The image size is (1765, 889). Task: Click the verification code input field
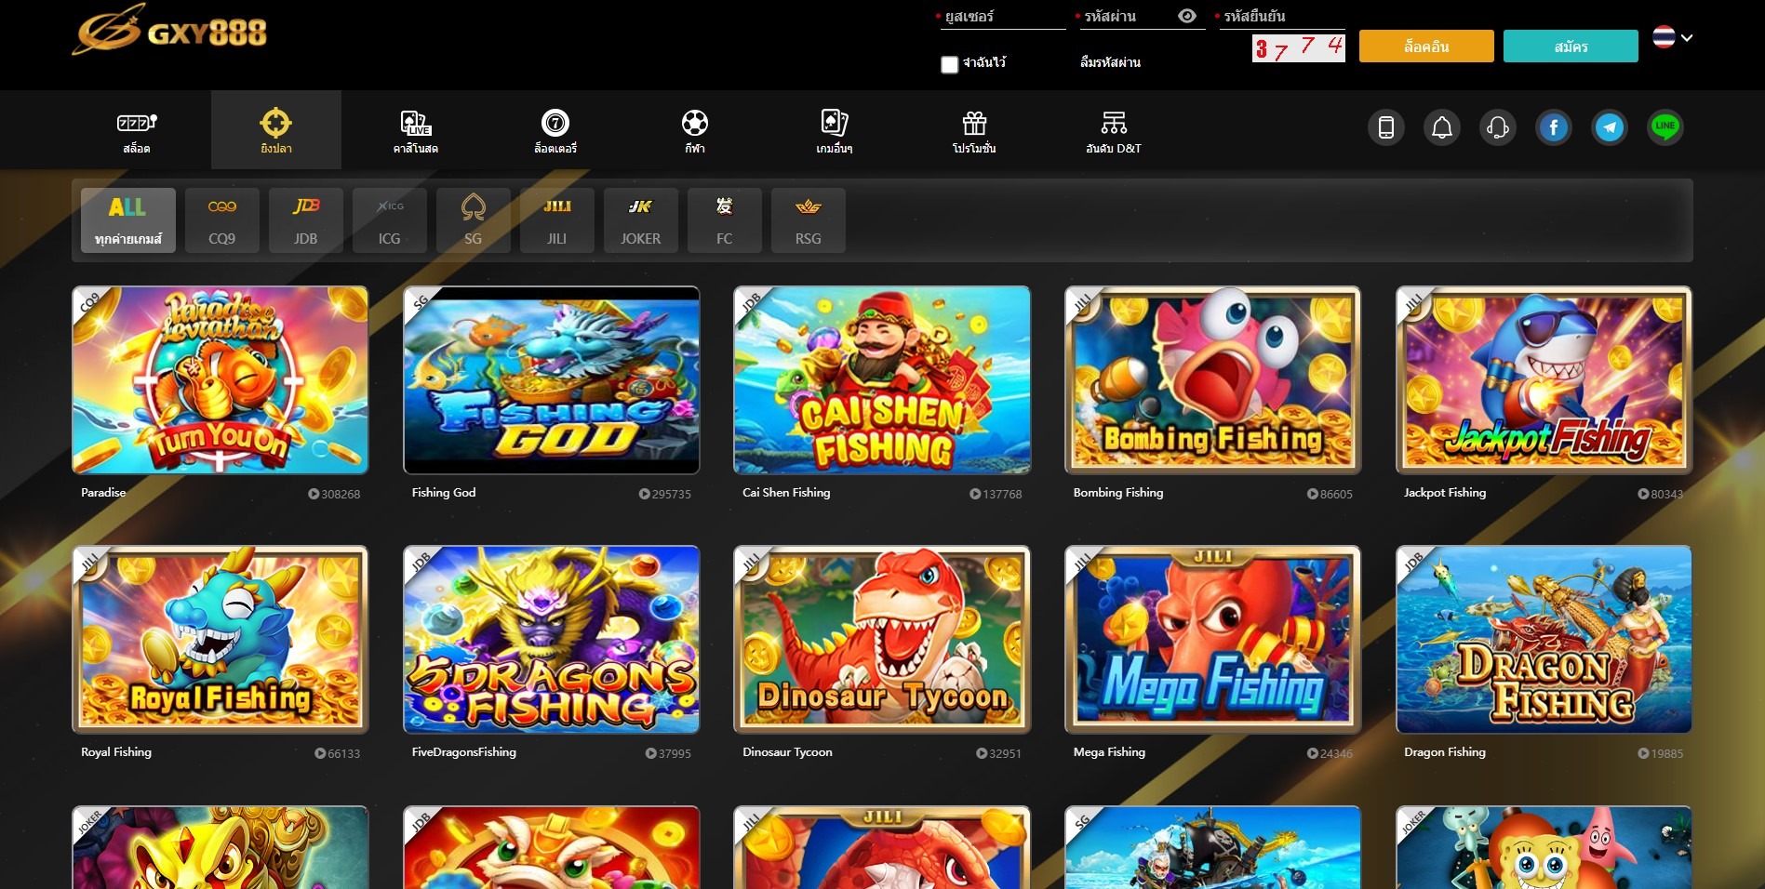tap(1282, 17)
